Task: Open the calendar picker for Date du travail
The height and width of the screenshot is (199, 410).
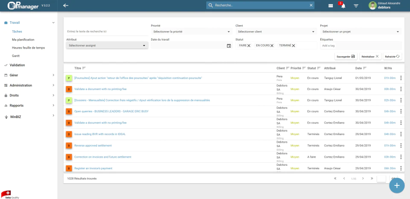Action: (x=229, y=46)
